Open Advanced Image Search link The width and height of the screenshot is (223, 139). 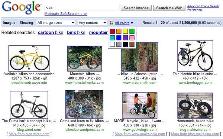click(x=203, y=6)
